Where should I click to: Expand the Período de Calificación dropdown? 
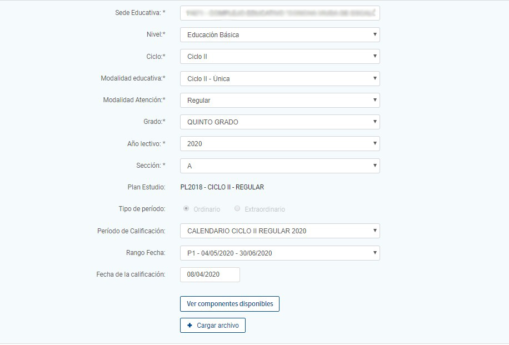click(x=280, y=231)
